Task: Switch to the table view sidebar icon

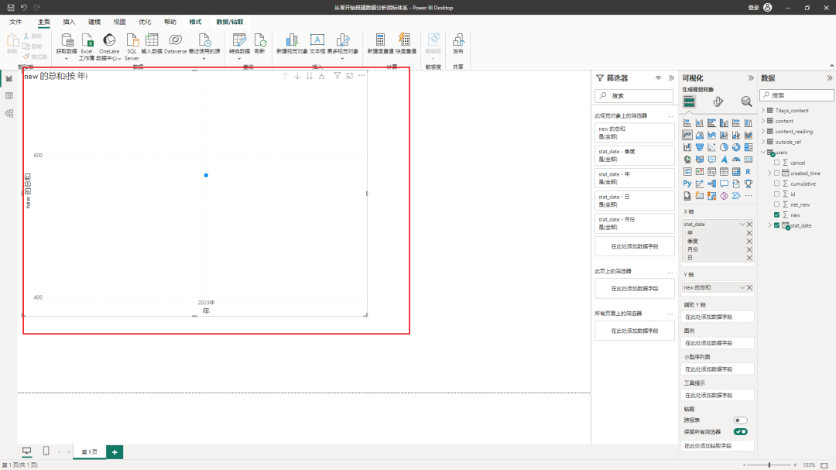Action: [x=9, y=96]
